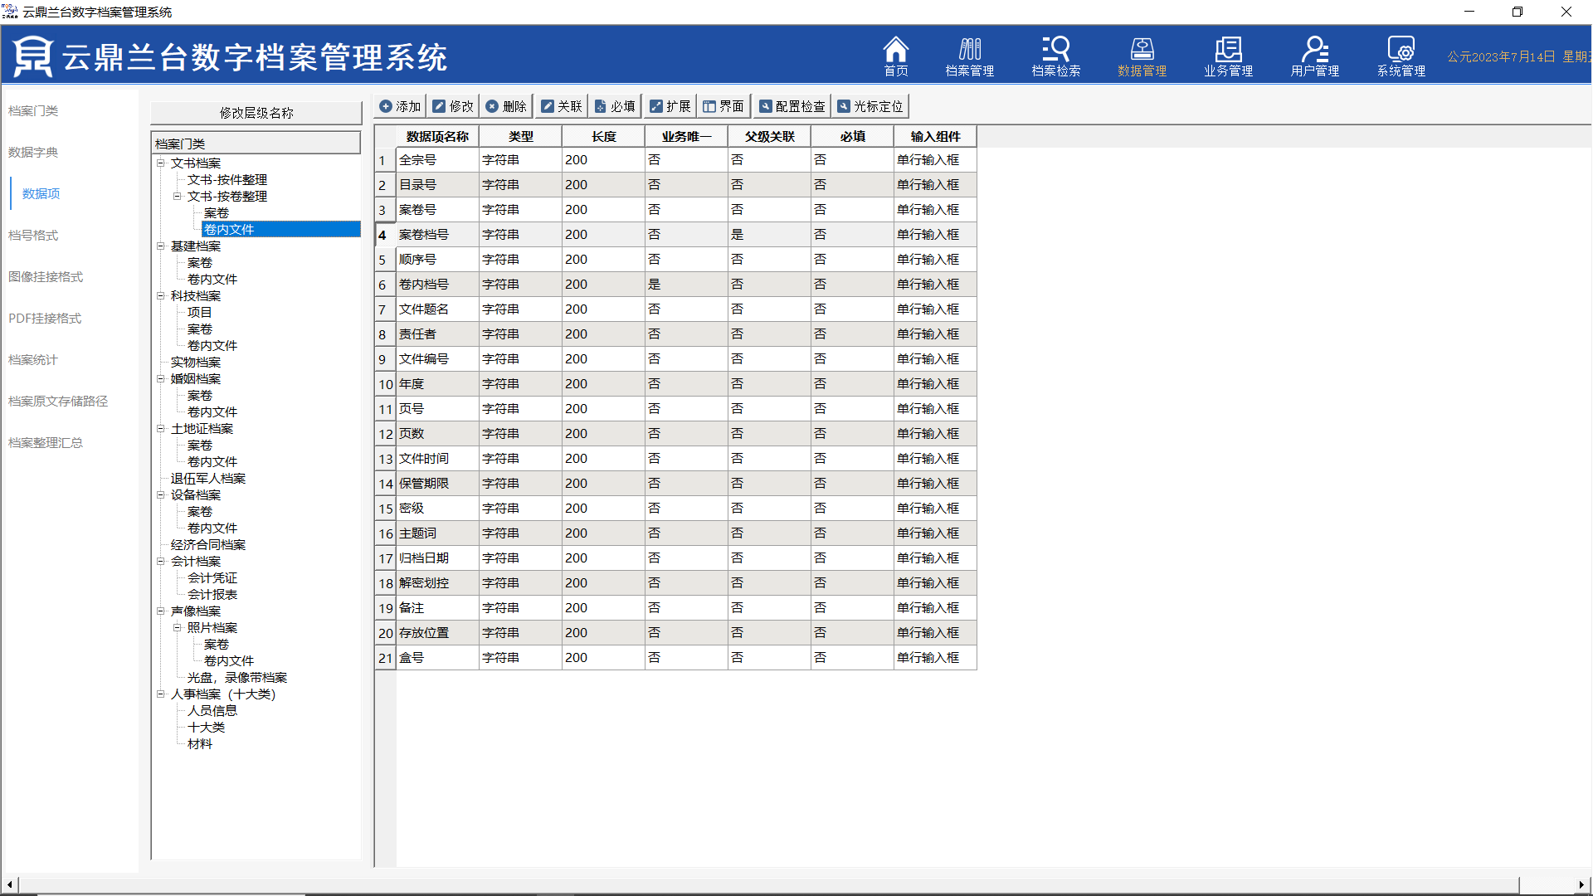Select the 文件题名 data item row

(x=424, y=309)
